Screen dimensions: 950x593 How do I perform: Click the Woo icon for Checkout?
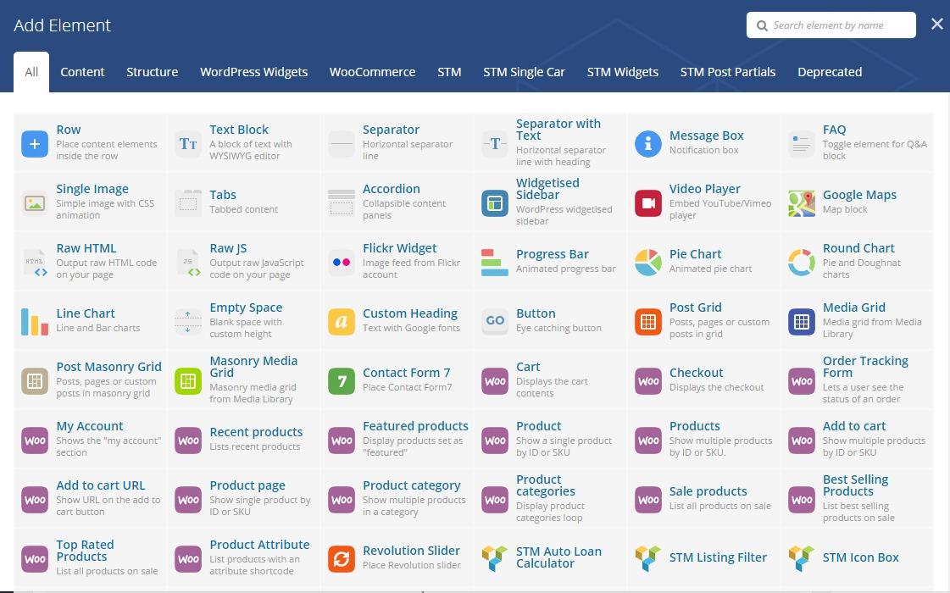click(647, 381)
